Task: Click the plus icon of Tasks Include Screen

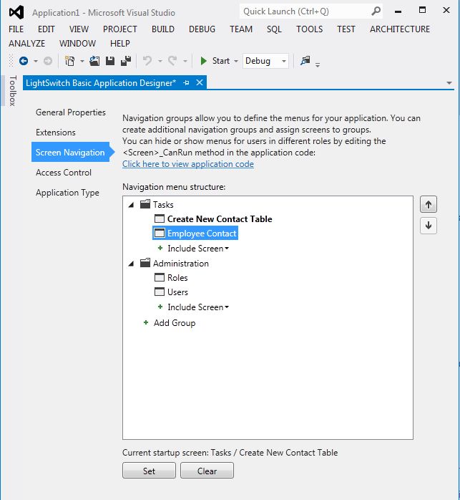Action: (x=160, y=248)
